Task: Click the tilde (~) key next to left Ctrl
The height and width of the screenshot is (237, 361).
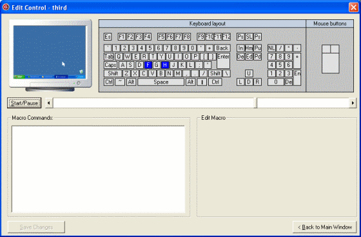Action: (x=120, y=82)
